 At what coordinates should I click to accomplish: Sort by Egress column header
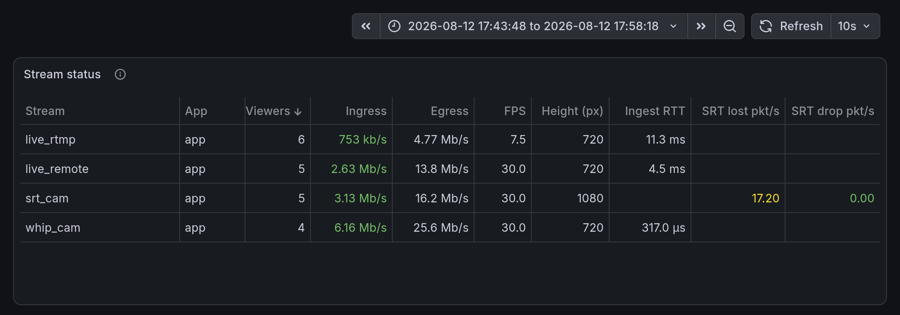[x=449, y=111]
